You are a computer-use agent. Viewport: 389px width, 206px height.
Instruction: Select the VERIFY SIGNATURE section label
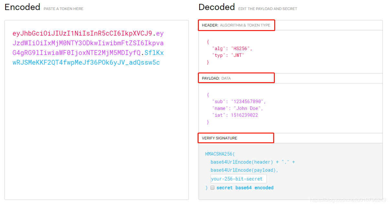point(220,138)
